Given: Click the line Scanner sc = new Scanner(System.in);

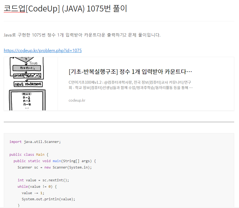Looking at the screenshot, I should tap(55, 167).
